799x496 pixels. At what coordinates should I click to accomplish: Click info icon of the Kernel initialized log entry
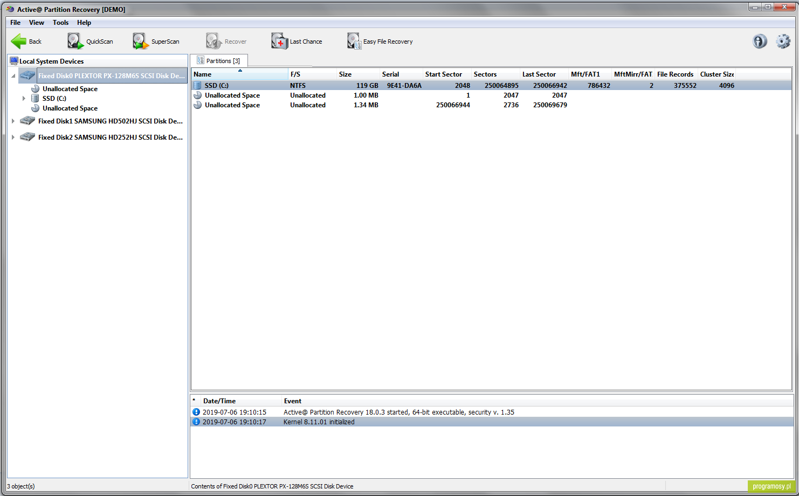tap(196, 422)
